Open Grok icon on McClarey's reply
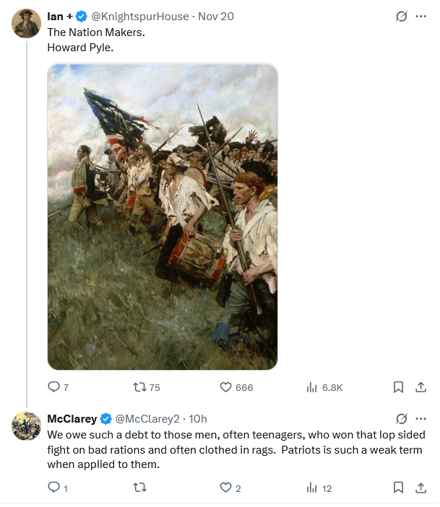The image size is (440, 507). (x=401, y=418)
